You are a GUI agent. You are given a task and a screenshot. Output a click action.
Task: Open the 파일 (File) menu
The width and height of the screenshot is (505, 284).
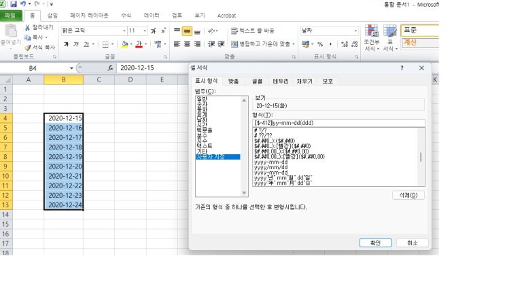click(10, 16)
